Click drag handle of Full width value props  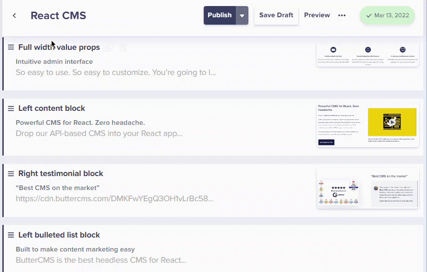point(11,47)
